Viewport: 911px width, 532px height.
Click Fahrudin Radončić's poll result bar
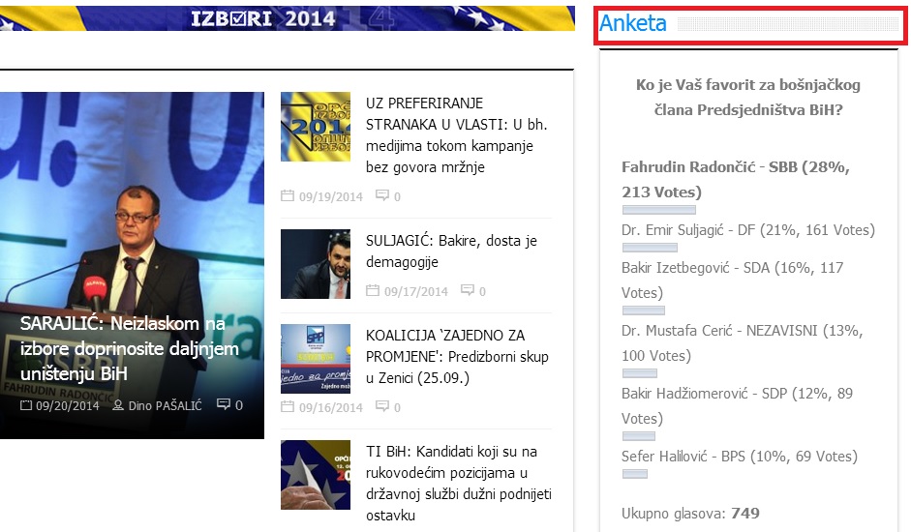[658, 210]
